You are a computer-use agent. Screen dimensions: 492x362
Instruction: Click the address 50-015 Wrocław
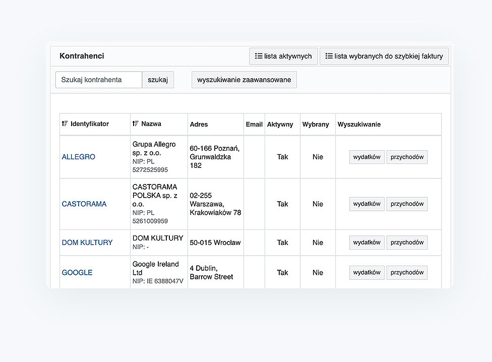(215, 243)
